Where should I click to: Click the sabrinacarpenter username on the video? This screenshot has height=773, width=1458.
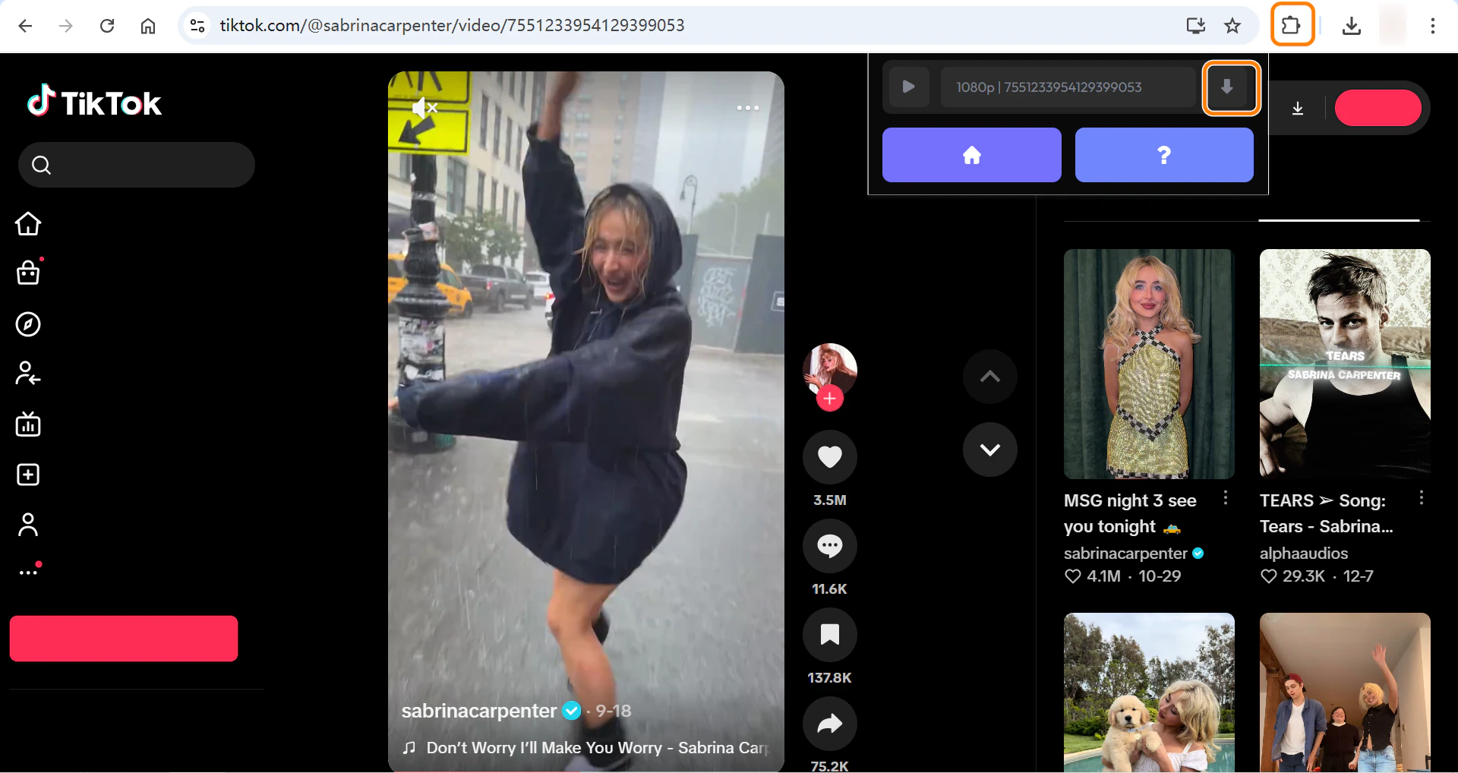click(479, 711)
